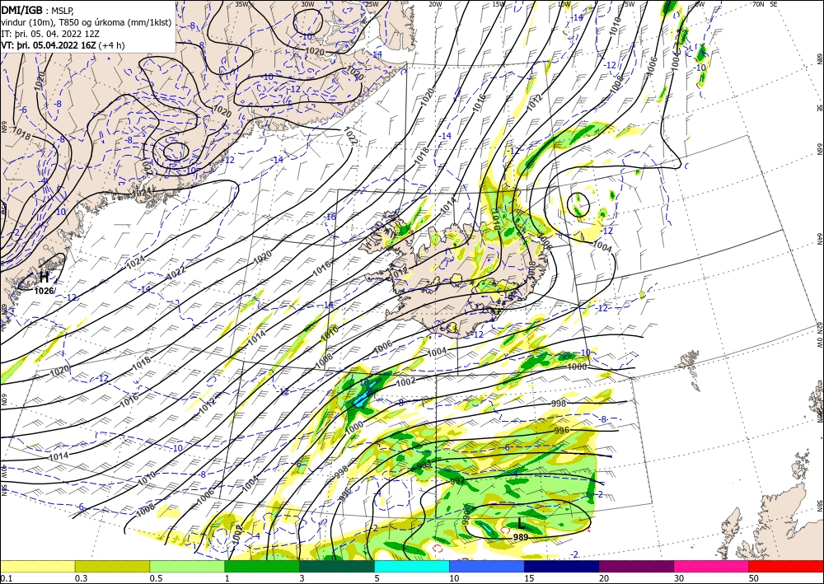The image size is (824, 584).
Task: Click the '992' isobar label near the low
Action: click(x=457, y=480)
